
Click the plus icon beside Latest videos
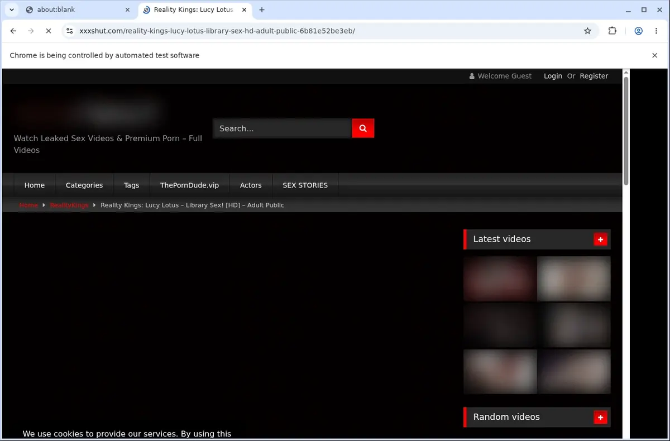(600, 239)
